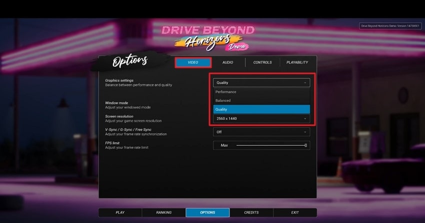Click the Screen resolution label
Viewport: 425px width, 223px height.
(x=119, y=117)
